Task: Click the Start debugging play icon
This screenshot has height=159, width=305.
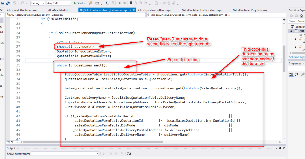Action: pyautogui.click(x=75, y=3)
